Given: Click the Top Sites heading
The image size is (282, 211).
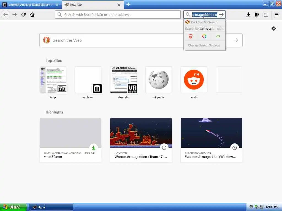Looking at the screenshot, I should 54,60.
